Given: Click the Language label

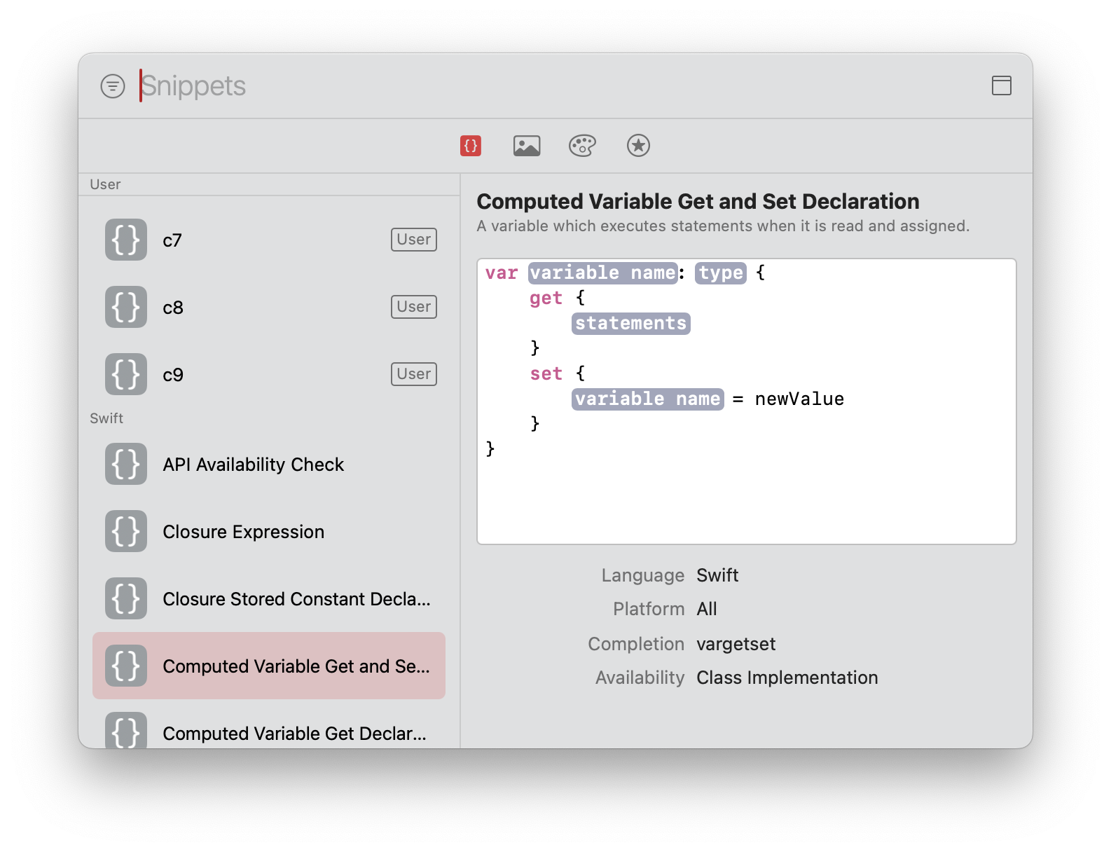Looking at the screenshot, I should pyautogui.click(x=643, y=575).
